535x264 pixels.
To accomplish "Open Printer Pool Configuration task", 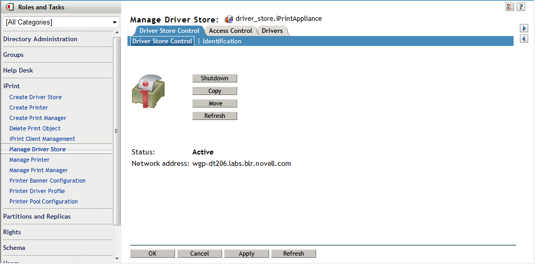I will point(44,202).
